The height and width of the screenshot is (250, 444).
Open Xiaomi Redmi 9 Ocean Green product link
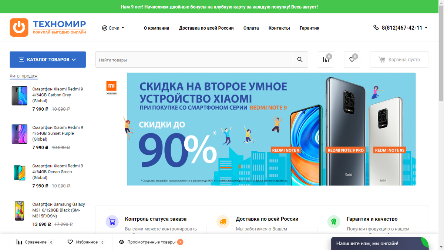pyautogui.click(x=58, y=172)
